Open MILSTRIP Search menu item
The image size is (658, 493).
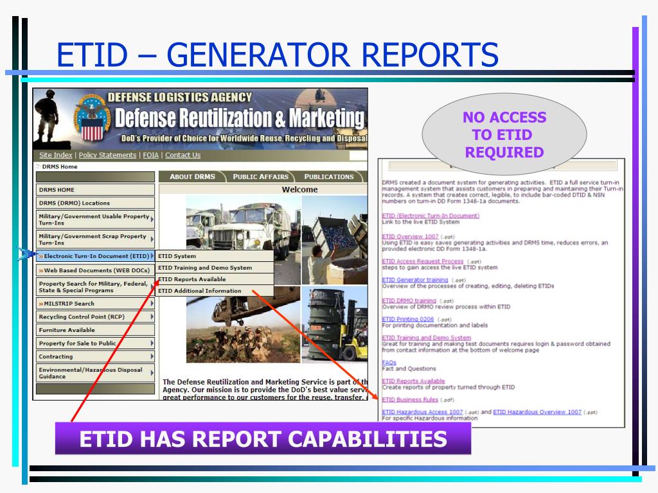(x=95, y=304)
